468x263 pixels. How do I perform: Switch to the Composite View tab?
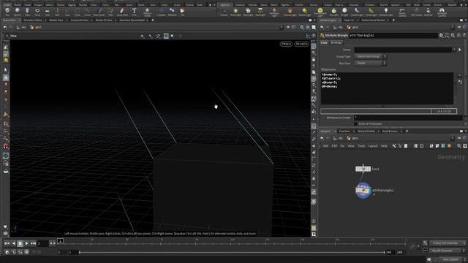(x=80, y=20)
